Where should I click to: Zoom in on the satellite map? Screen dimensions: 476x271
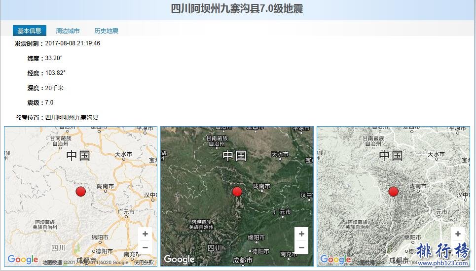tap(301, 234)
